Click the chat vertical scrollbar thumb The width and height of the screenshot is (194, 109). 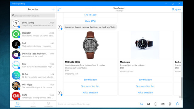182,88
